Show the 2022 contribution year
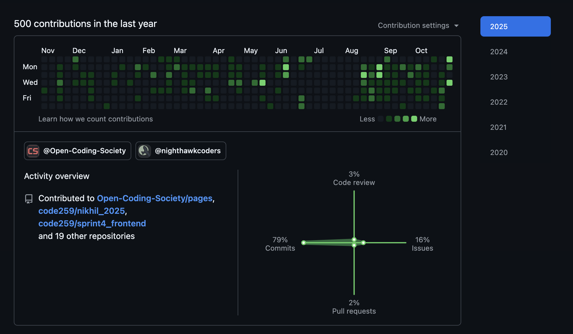Image resolution: width=573 pixels, height=334 pixels. 499,102
